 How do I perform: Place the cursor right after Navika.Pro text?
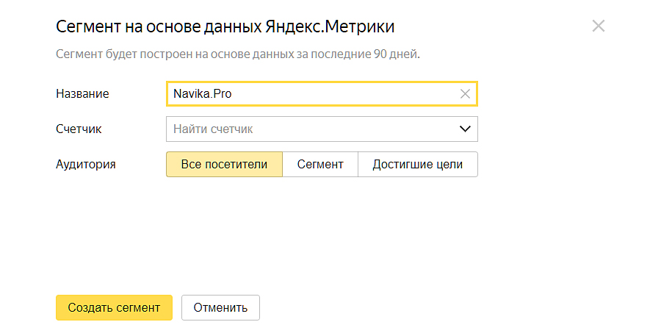point(233,94)
